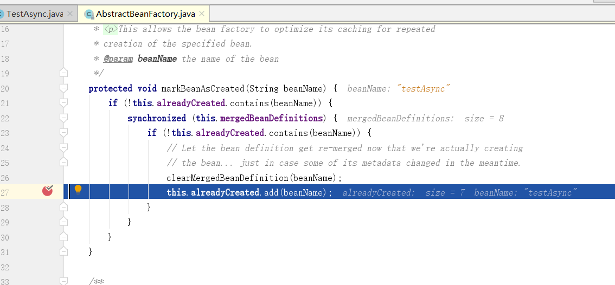Click the @param tag in Javadoc
This screenshot has height=285, width=615.
click(x=118, y=59)
